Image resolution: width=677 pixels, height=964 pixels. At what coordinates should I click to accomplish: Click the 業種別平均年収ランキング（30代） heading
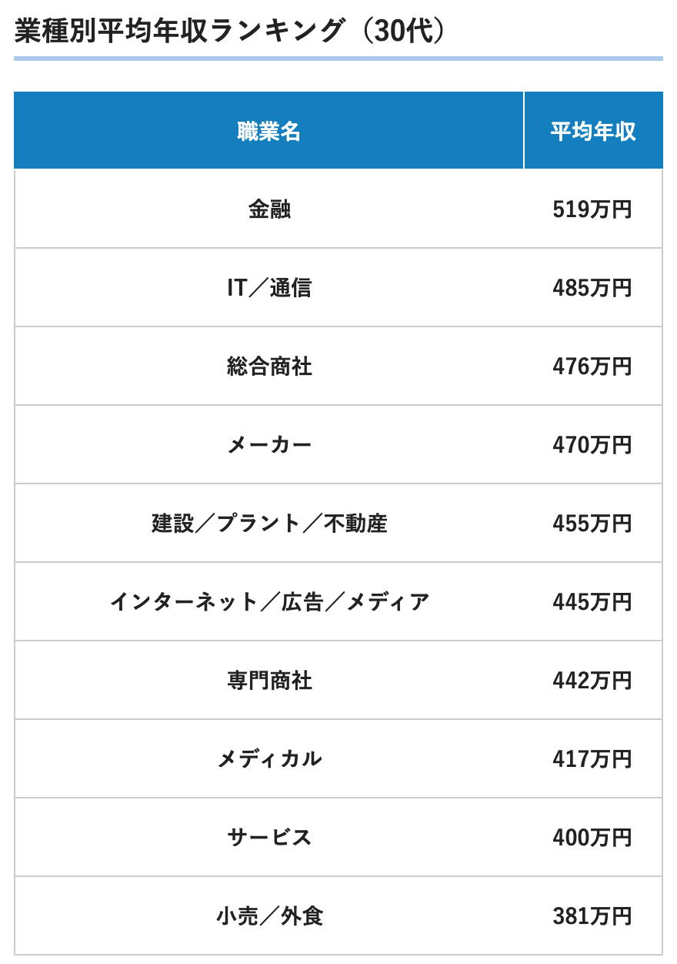point(229,32)
